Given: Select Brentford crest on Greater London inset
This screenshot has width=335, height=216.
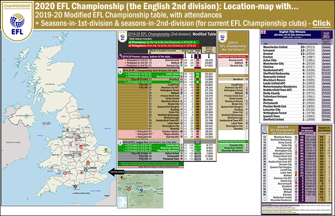Looking at the screenshot, I should tap(129, 189).
